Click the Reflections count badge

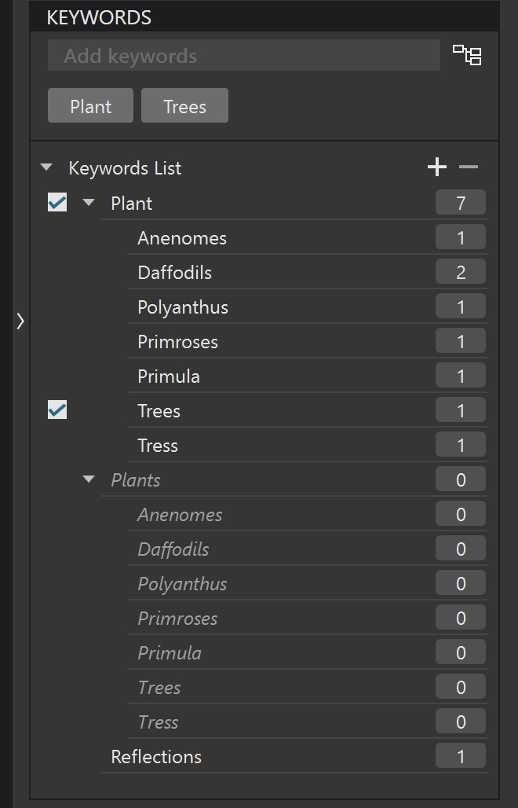[x=461, y=757]
